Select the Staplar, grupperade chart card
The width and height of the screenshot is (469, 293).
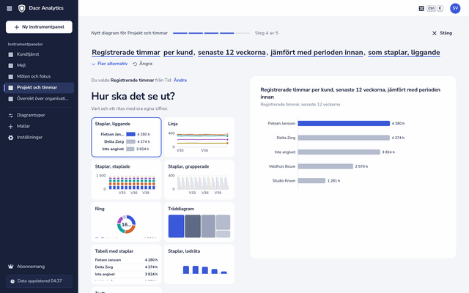point(199,179)
